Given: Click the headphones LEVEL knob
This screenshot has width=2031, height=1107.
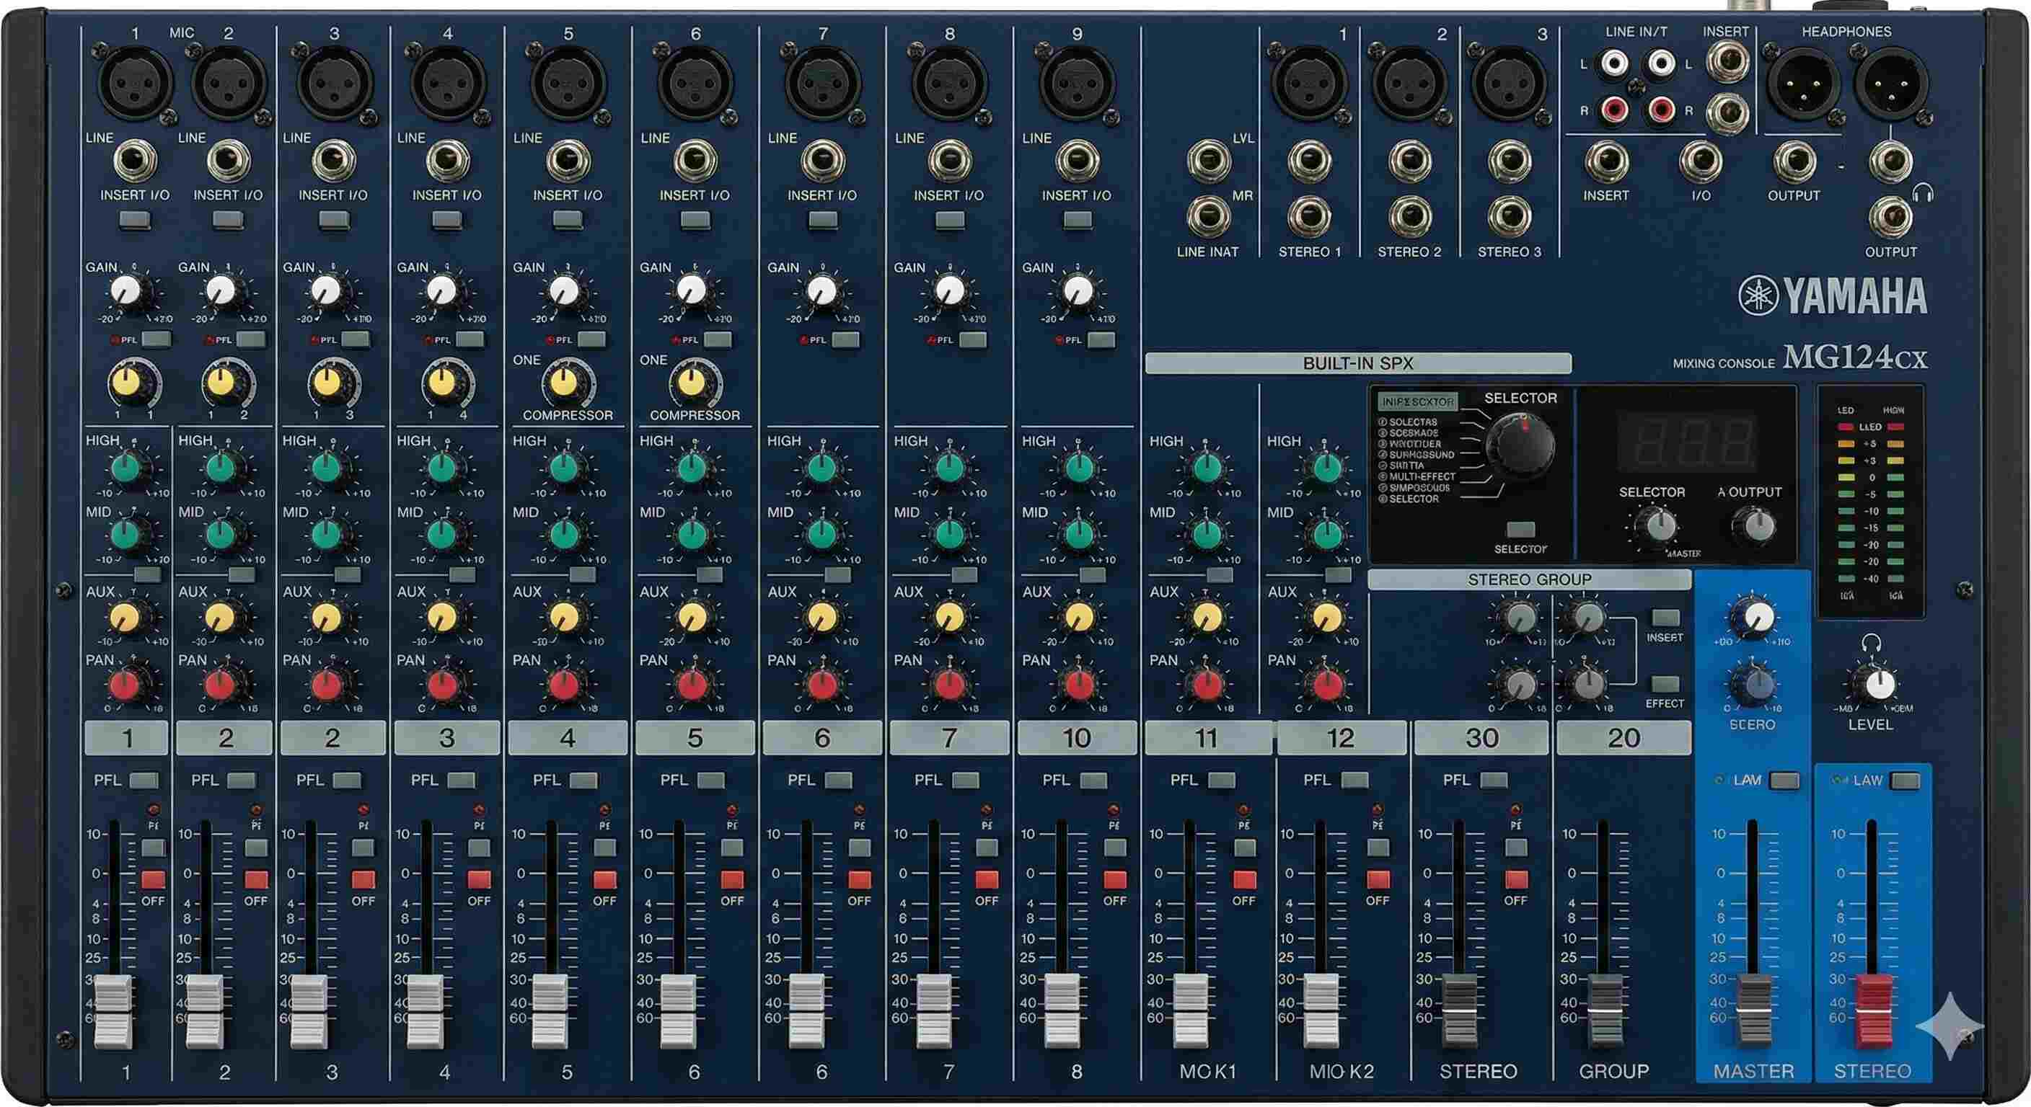Looking at the screenshot, I should 1880,685.
